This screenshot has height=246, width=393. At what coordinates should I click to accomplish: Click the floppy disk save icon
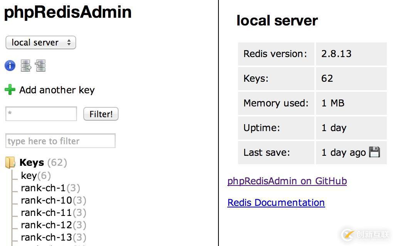pyautogui.click(x=374, y=152)
